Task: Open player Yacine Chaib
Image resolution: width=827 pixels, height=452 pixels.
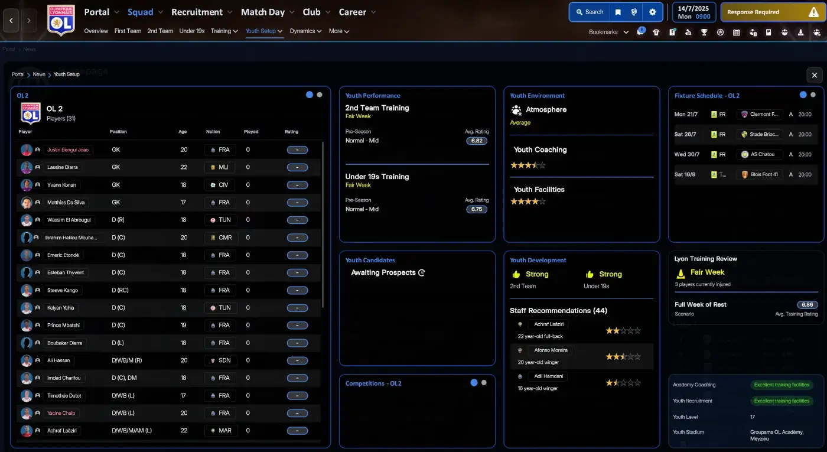Action: click(x=61, y=413)
